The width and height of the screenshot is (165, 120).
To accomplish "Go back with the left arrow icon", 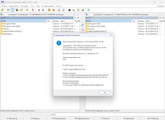I will pos(39,10).
